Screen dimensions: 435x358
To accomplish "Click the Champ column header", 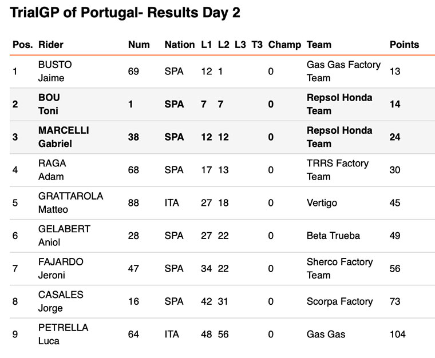I will coord(284,45).
